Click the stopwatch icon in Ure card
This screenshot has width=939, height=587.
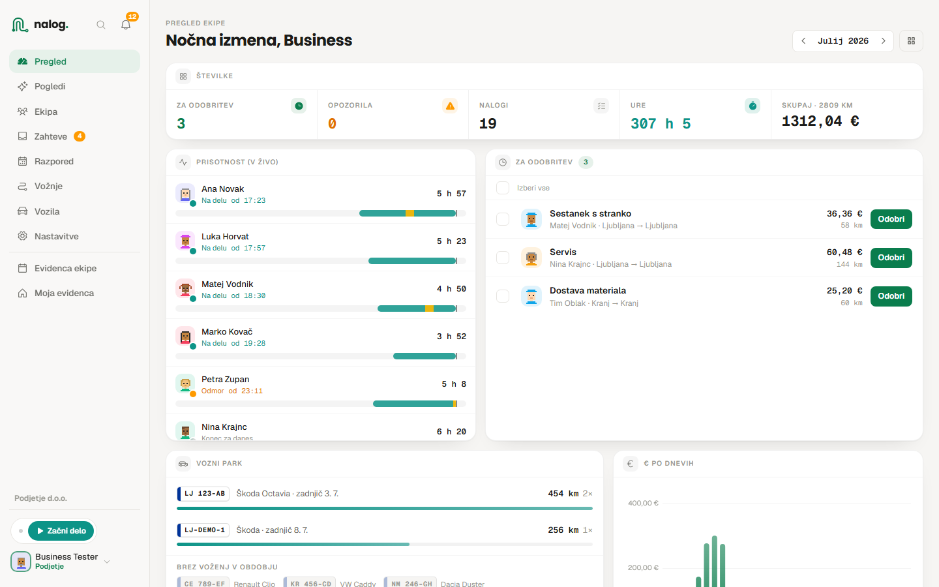point(753,106)
